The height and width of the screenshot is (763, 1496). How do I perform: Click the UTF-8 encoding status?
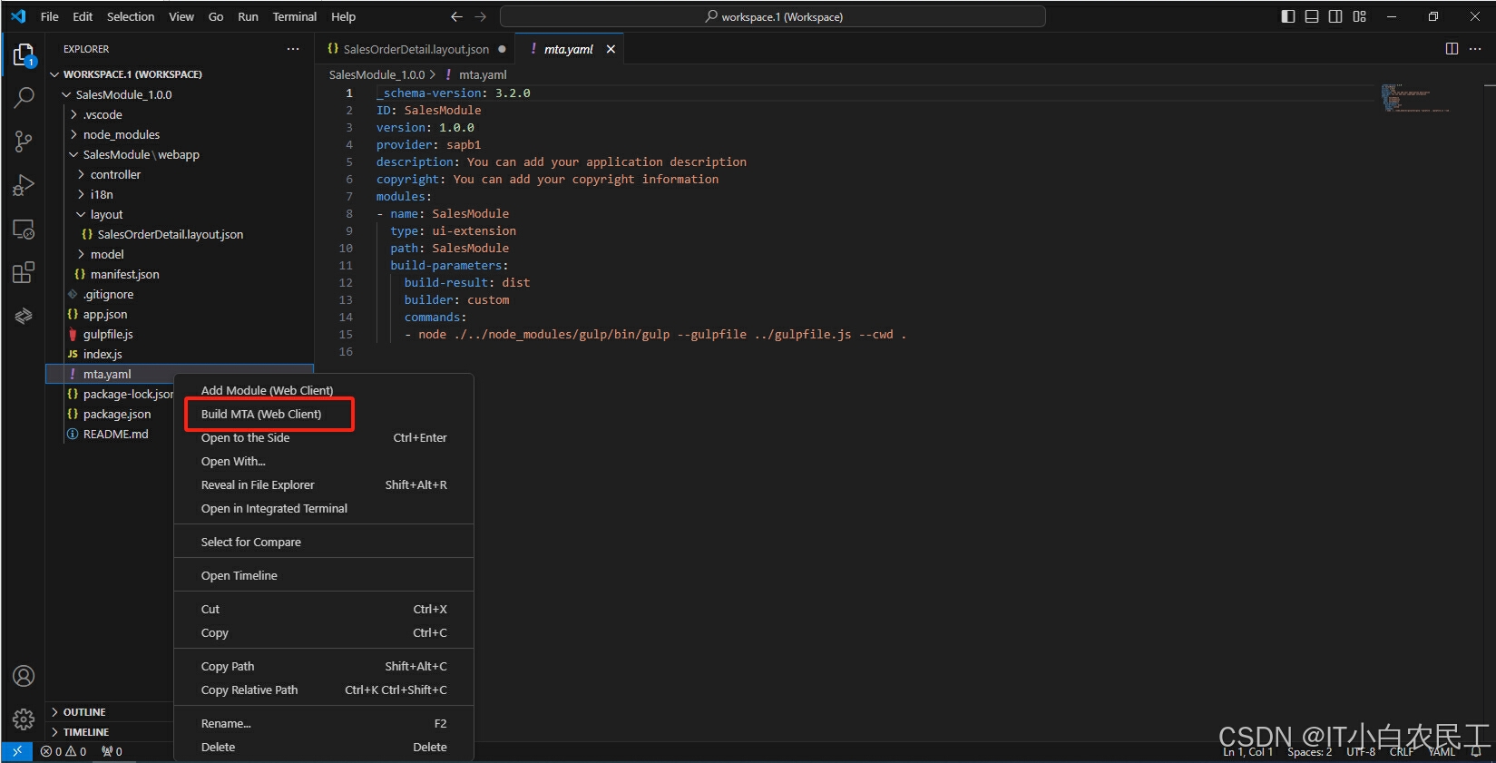(x=1361, y=751)
